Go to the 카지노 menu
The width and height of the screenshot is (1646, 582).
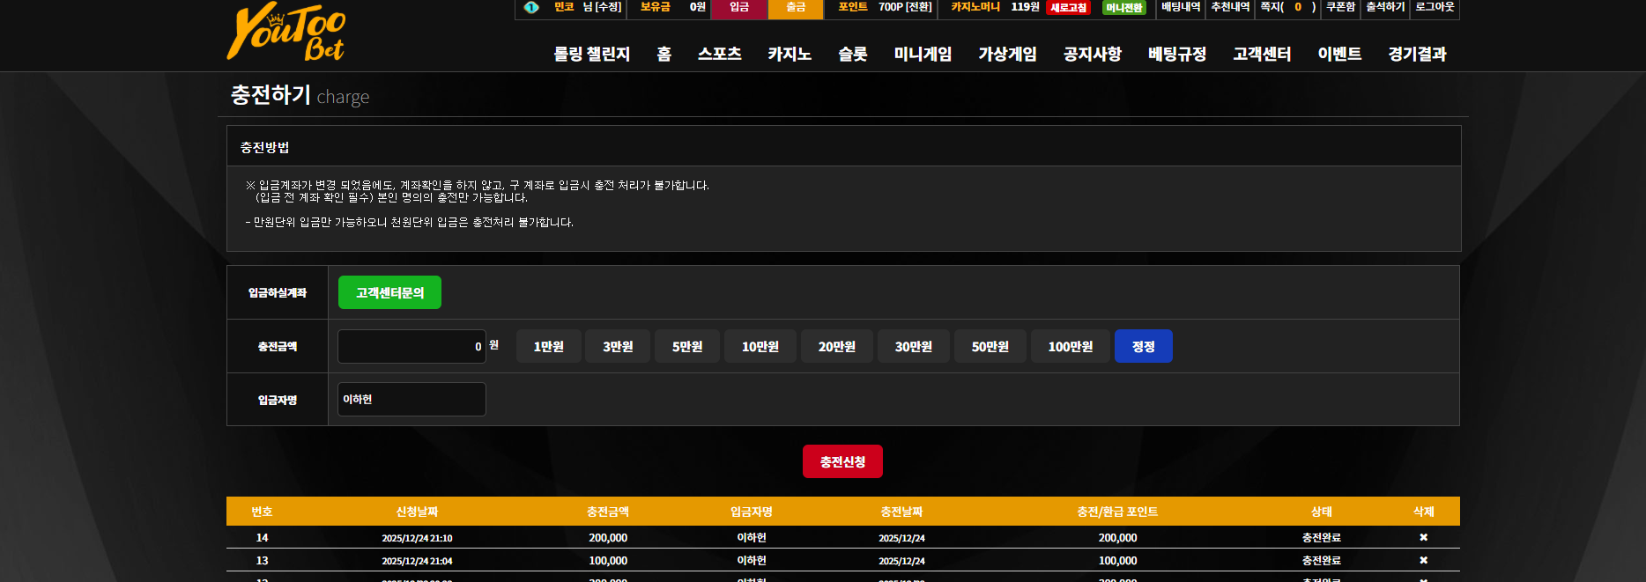[789, 54]
